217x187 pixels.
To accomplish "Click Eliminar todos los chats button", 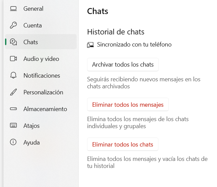I will [x=123, y=145].
